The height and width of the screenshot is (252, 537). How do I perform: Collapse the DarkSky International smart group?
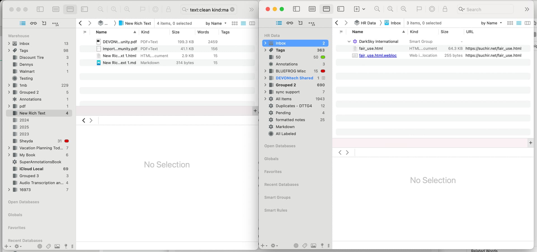(349, 42)
